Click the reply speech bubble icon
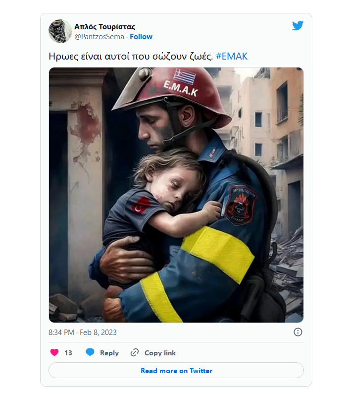 point(90,353)
